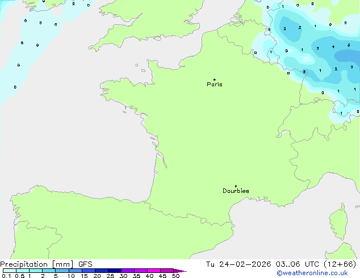Click the legend value 50

tap(175, 276)
